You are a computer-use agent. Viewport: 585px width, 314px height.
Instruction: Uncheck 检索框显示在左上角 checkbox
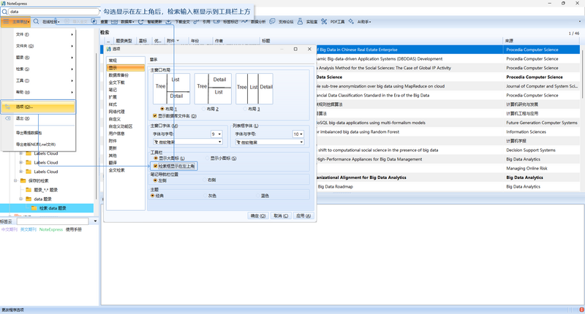point(155,166)
